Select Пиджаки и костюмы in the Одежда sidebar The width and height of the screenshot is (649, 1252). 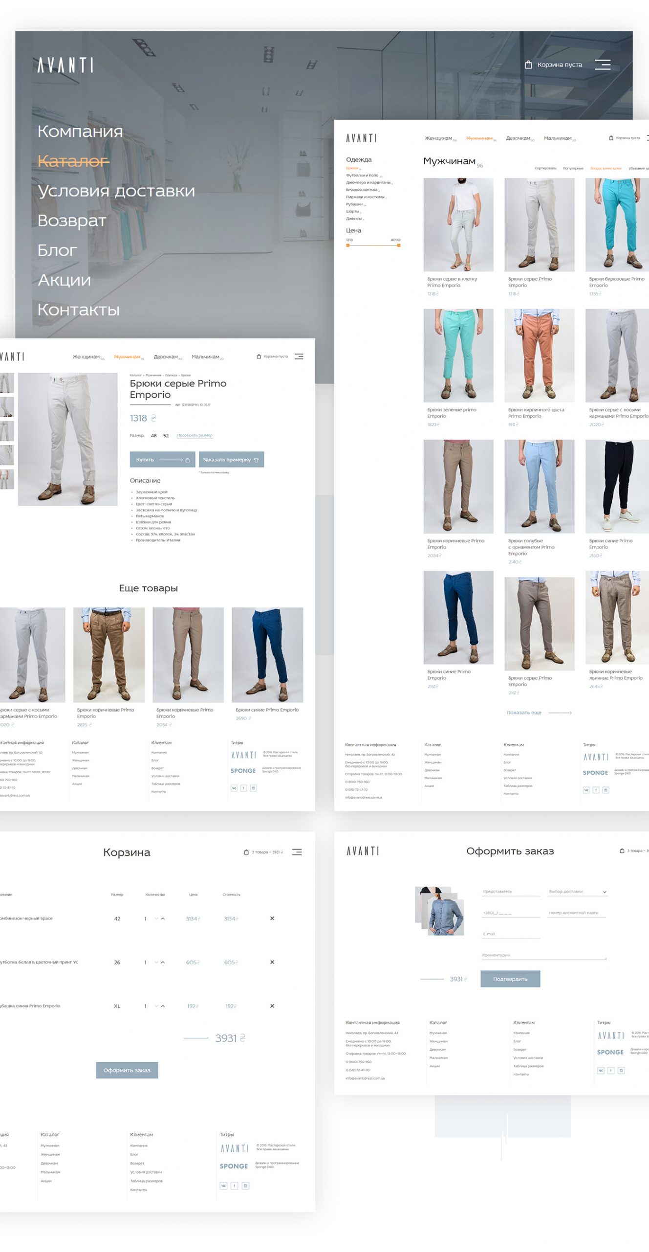[365, 197]
